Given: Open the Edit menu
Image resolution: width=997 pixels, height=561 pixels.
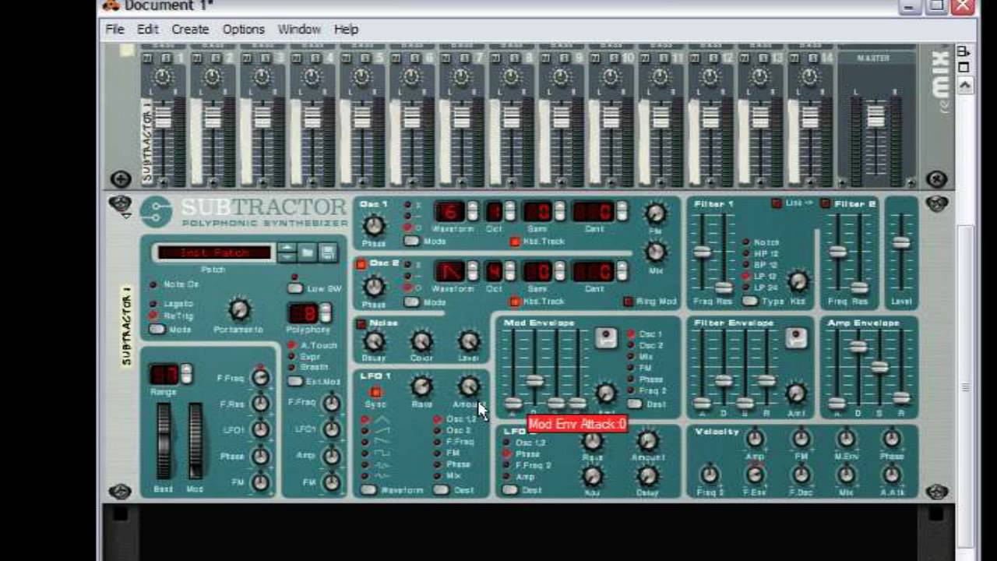Looking at the screenshot, I should pyautogui.click(x=148, y=29).
